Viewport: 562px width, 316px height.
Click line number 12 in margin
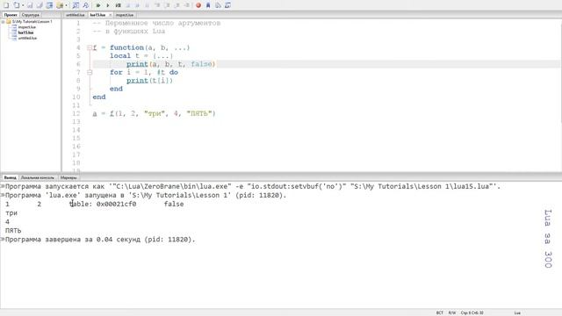click(76, 113)
